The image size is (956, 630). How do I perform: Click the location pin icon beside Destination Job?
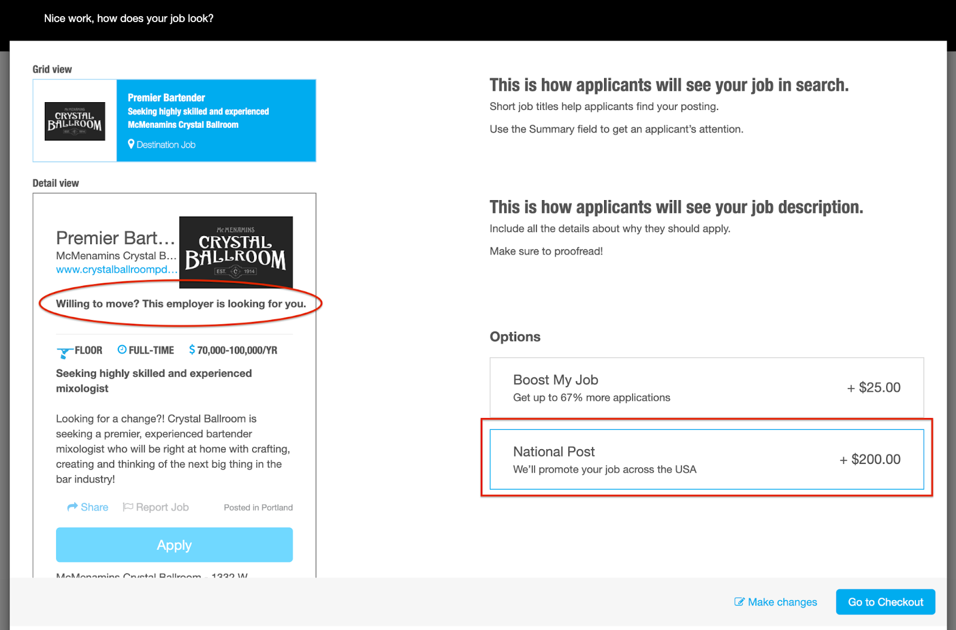pos(131,144)
